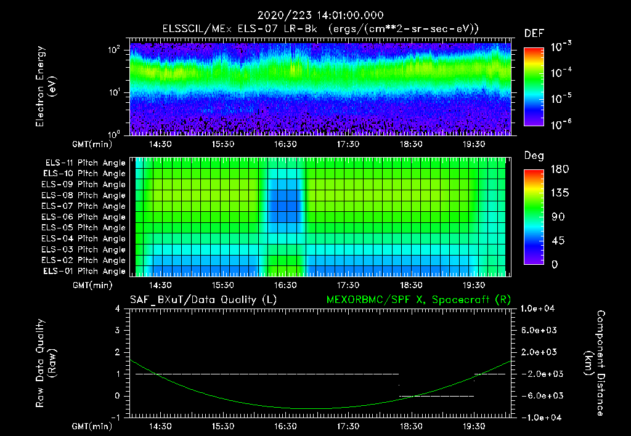Viewport: 631px width, 436px height.
Task: Click the Deg label above the pitch color bar
Action: [534, 156]
